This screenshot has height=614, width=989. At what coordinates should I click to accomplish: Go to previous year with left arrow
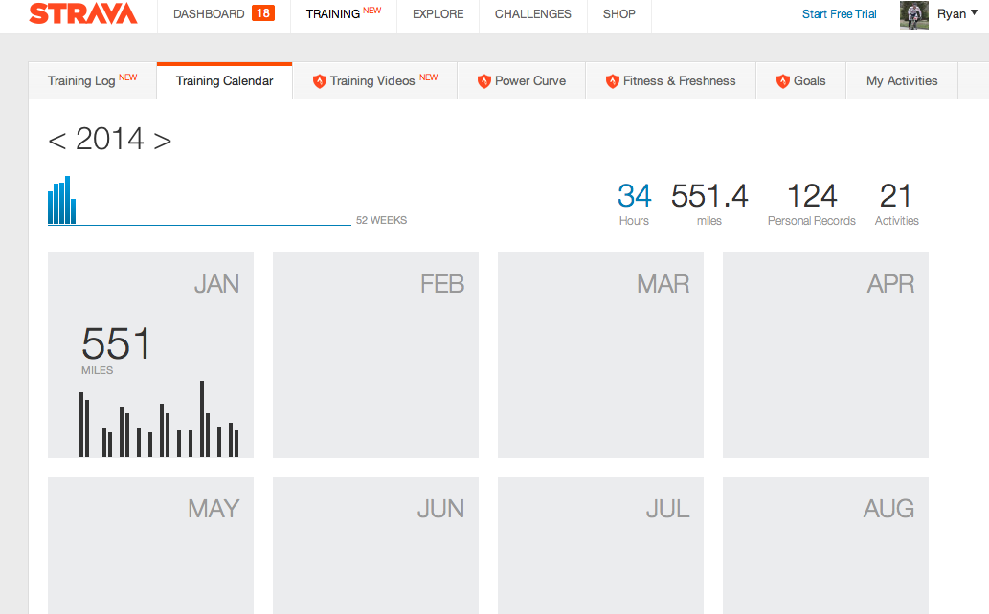coord(57,141)
